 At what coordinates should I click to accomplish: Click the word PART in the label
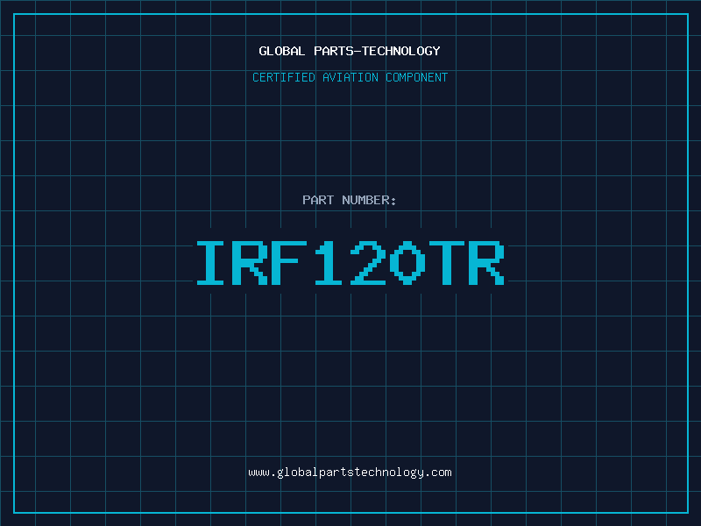(318, 200)
